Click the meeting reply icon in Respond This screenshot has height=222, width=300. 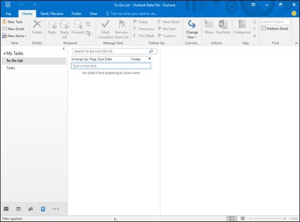pos(88,24)
